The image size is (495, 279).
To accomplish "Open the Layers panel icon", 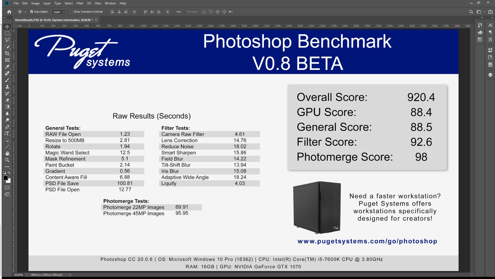I will point(490,75).
